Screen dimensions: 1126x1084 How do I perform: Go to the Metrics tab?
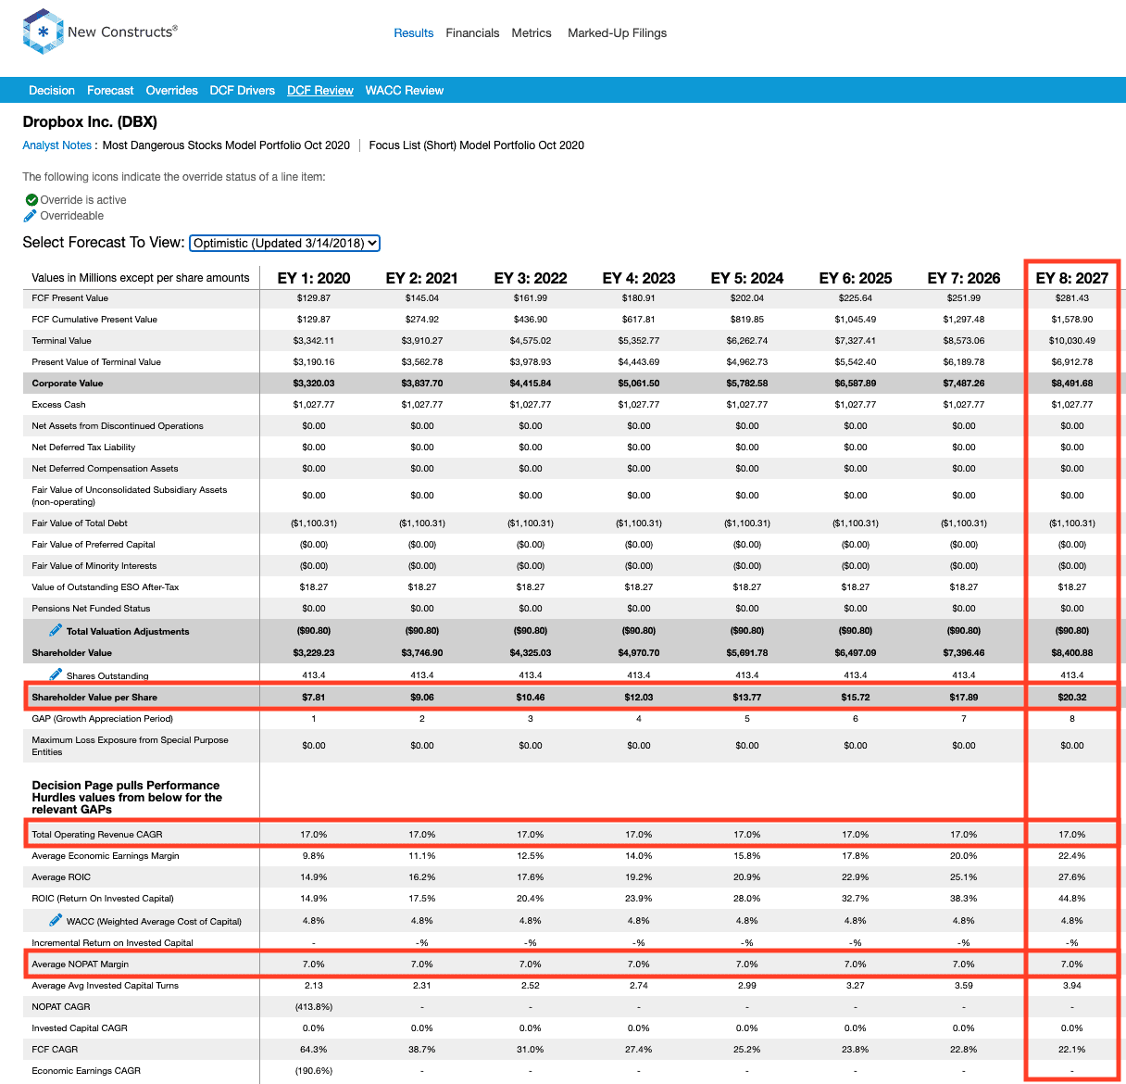pos(532,33)
